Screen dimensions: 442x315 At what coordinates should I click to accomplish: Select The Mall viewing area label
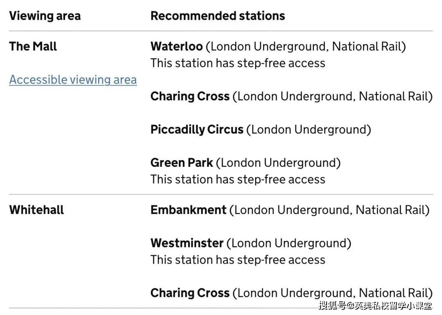[x=33, y=46]
